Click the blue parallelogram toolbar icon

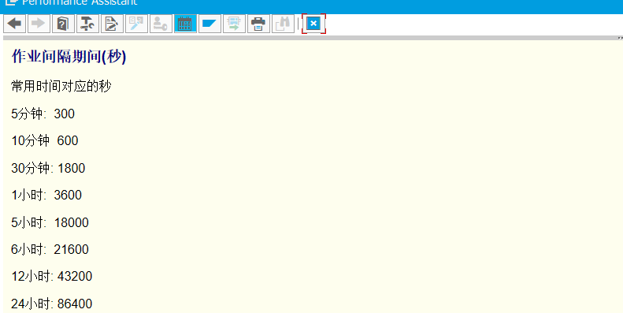(x=210, y=24)
